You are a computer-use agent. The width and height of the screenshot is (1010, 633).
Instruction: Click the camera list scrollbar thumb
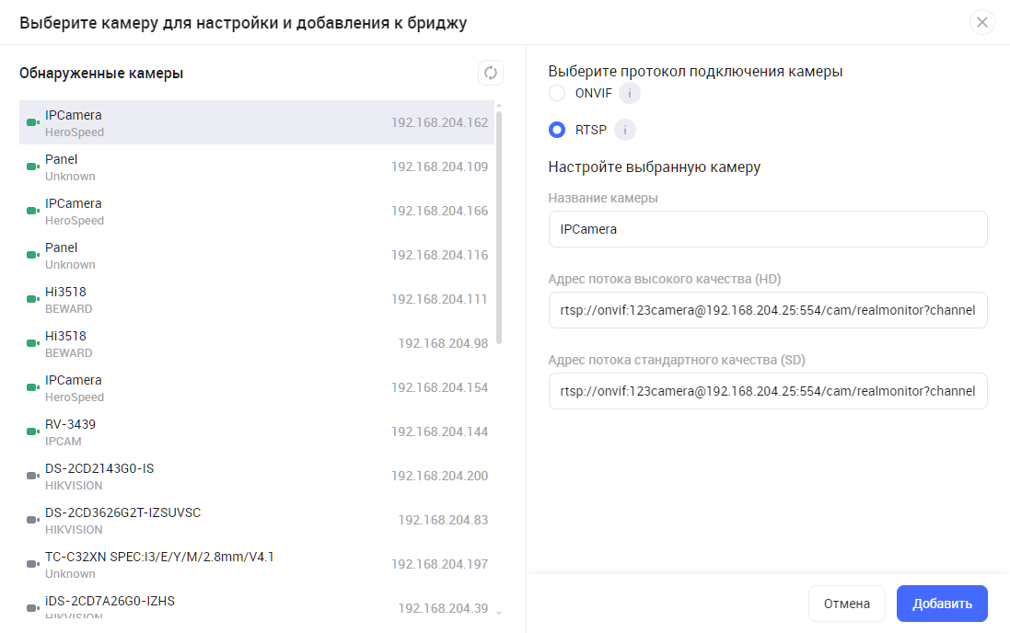(499, 225)
